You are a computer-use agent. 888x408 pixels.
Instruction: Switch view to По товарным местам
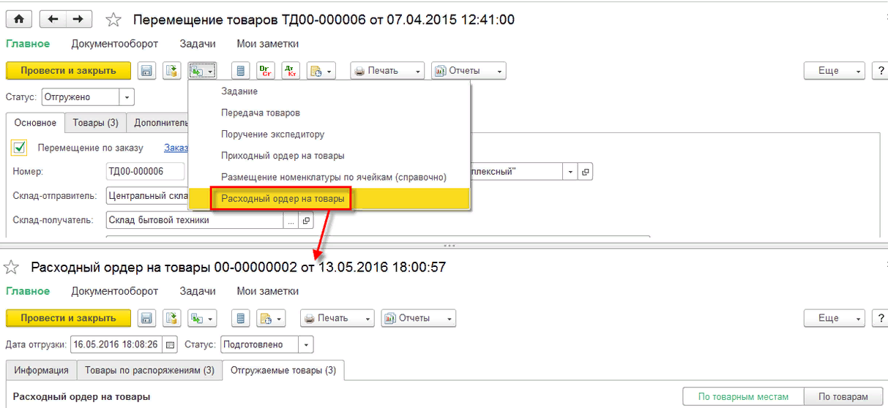pos(743,397)
